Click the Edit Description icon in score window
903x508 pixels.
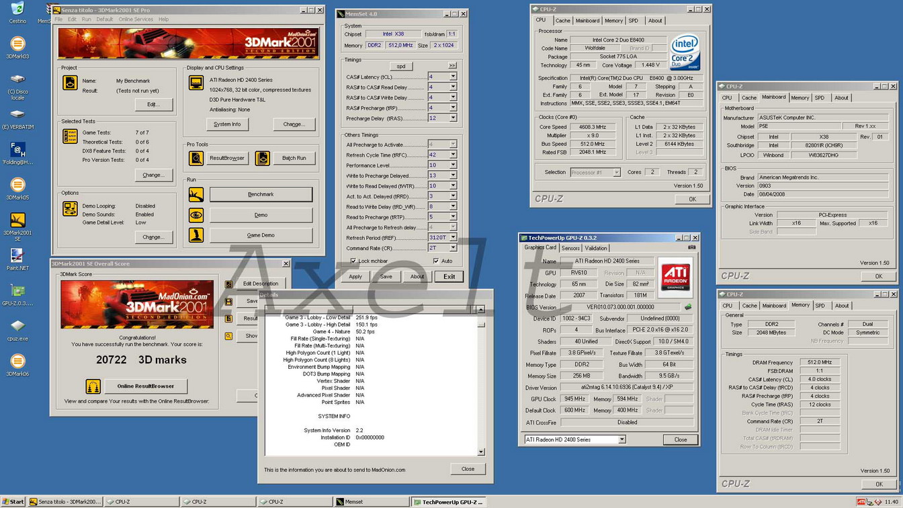(x=228, y=284)
